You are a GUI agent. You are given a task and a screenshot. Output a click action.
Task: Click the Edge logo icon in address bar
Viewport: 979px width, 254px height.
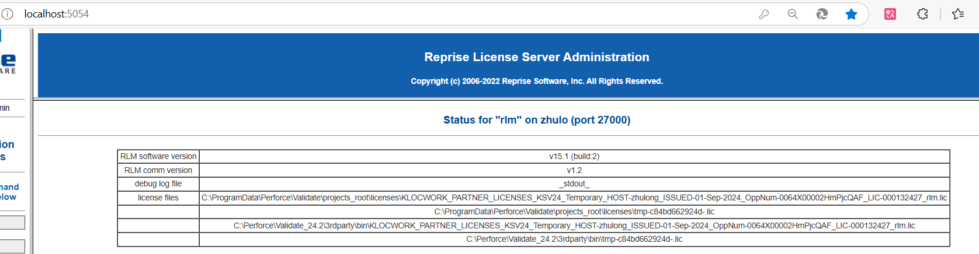(822, 14)
